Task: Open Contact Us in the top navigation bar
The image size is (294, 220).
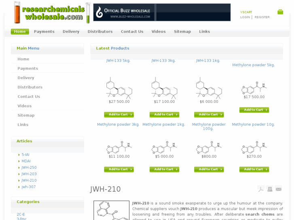Action: [132, 31]
